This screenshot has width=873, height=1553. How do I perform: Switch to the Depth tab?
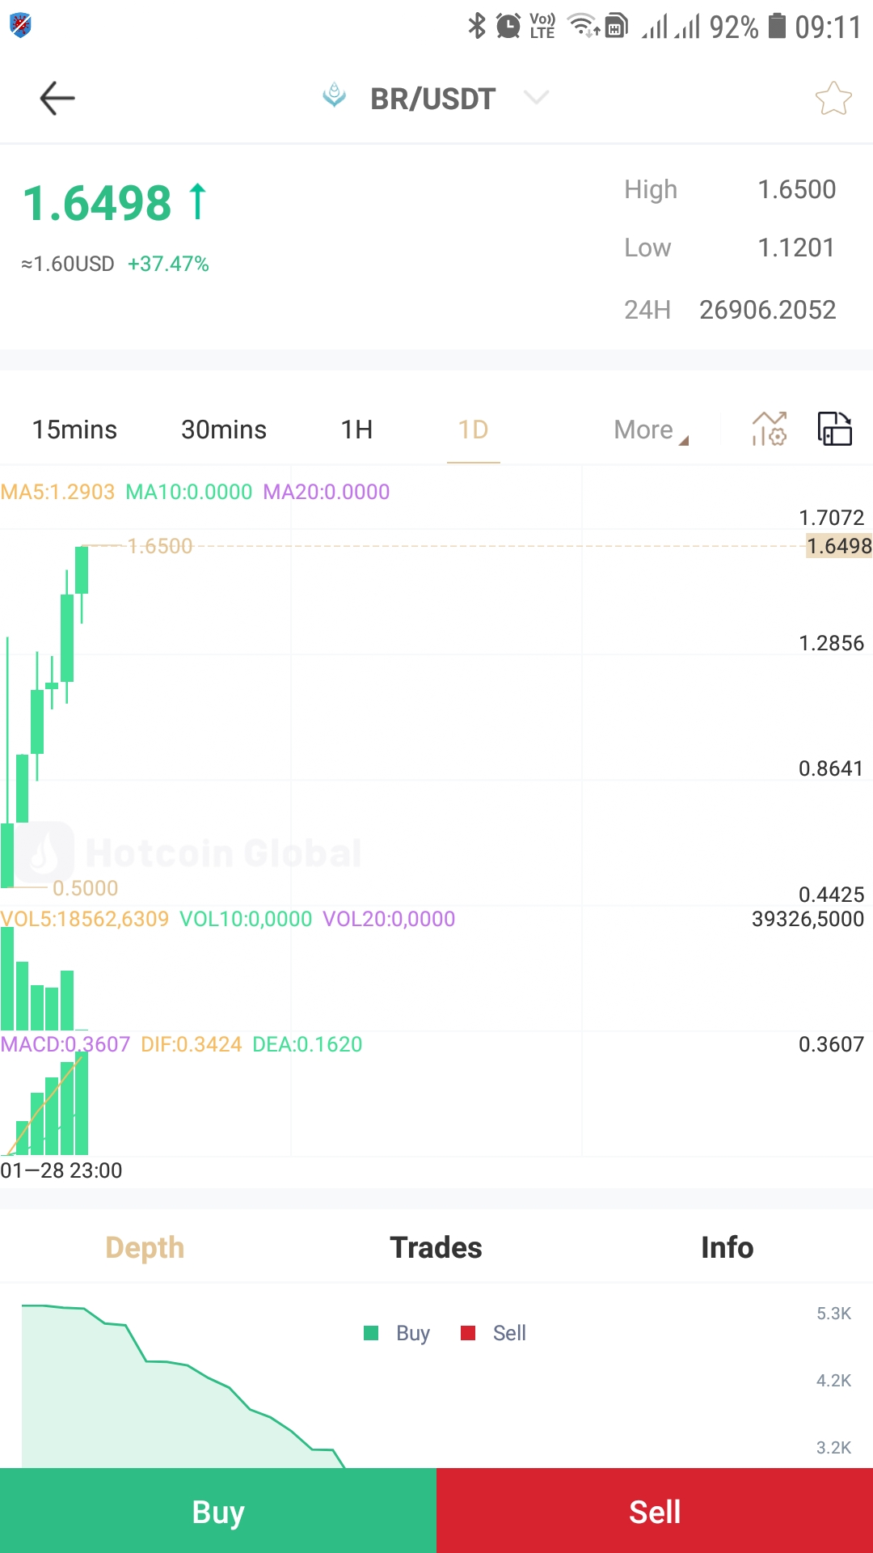click(145, 1248)
